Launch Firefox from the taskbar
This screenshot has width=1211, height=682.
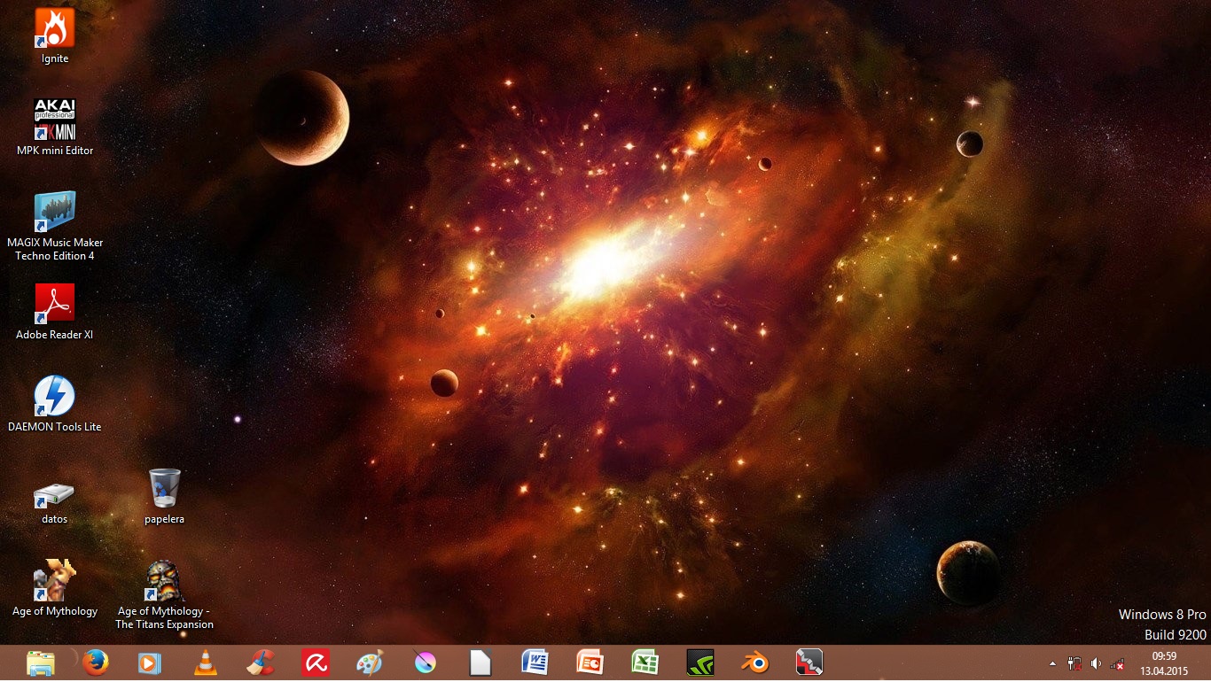point(95,663)
